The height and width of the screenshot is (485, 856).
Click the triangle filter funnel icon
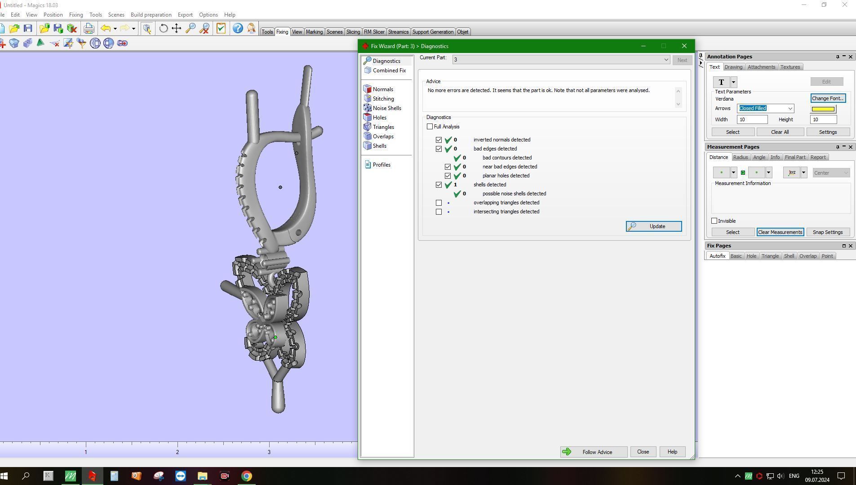pyautogui.click(x=68, y=43)
